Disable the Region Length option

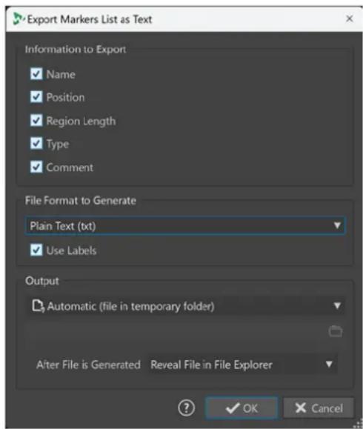coord(36,120)
